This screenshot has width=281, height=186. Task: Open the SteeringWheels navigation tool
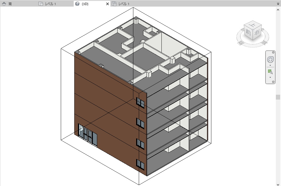270,60
